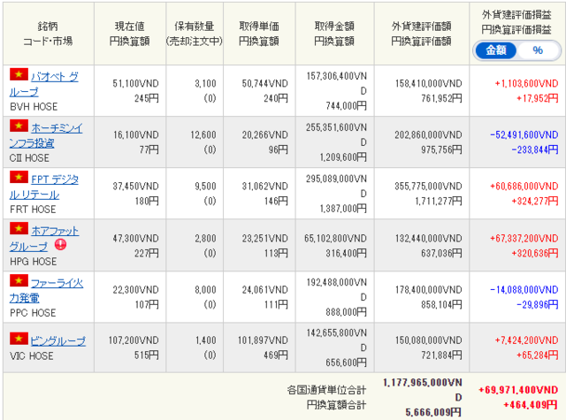Click the 保有数量 (売却注文中) column header

tap(195, 34)
